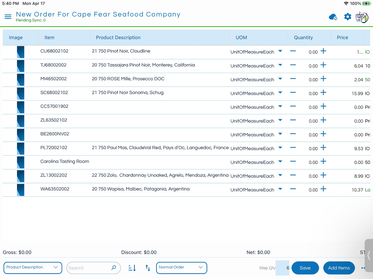Open UOM dropdown for CU68002102
The image size is (373, 279).
point(280,51)
